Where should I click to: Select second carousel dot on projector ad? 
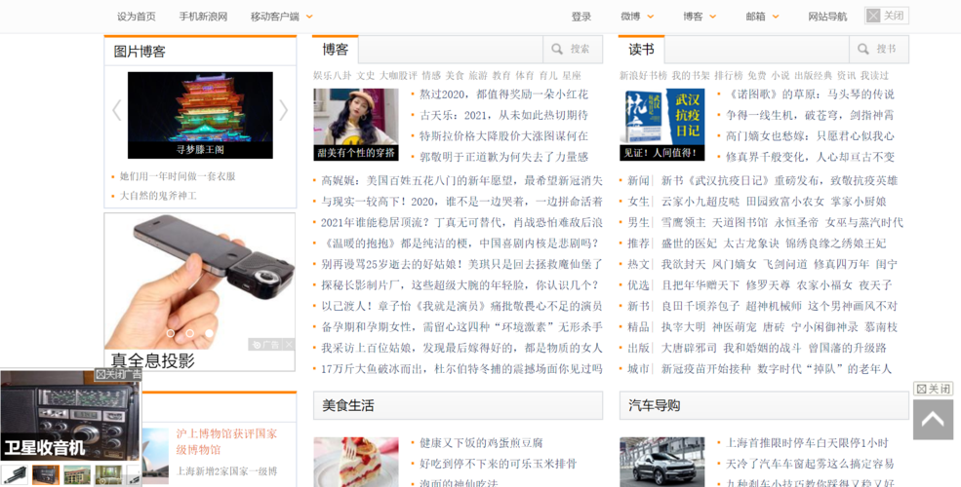[x=190, y=333]
